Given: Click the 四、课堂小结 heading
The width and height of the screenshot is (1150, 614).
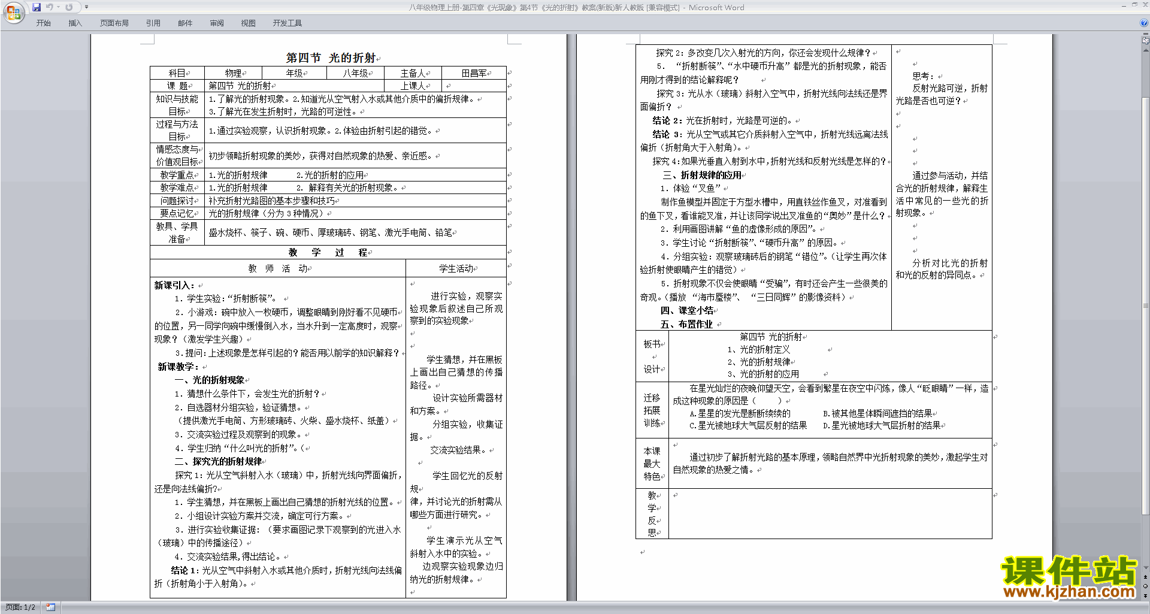Looking at the screenshot, I should click(687, 310).
